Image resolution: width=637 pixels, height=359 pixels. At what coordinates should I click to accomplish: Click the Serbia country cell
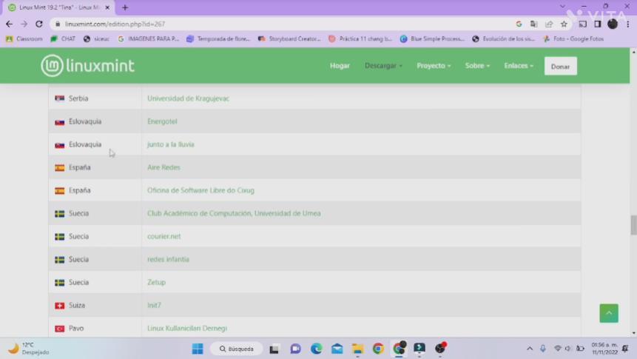click(95, 98)
